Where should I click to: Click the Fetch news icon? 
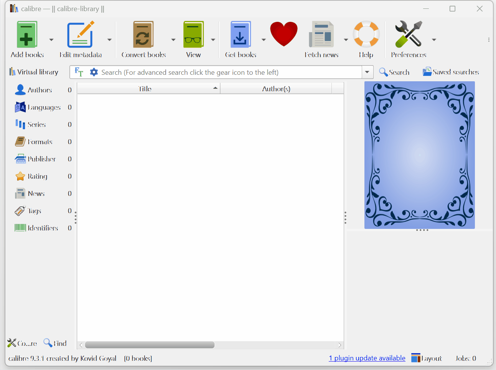(321, 34)
